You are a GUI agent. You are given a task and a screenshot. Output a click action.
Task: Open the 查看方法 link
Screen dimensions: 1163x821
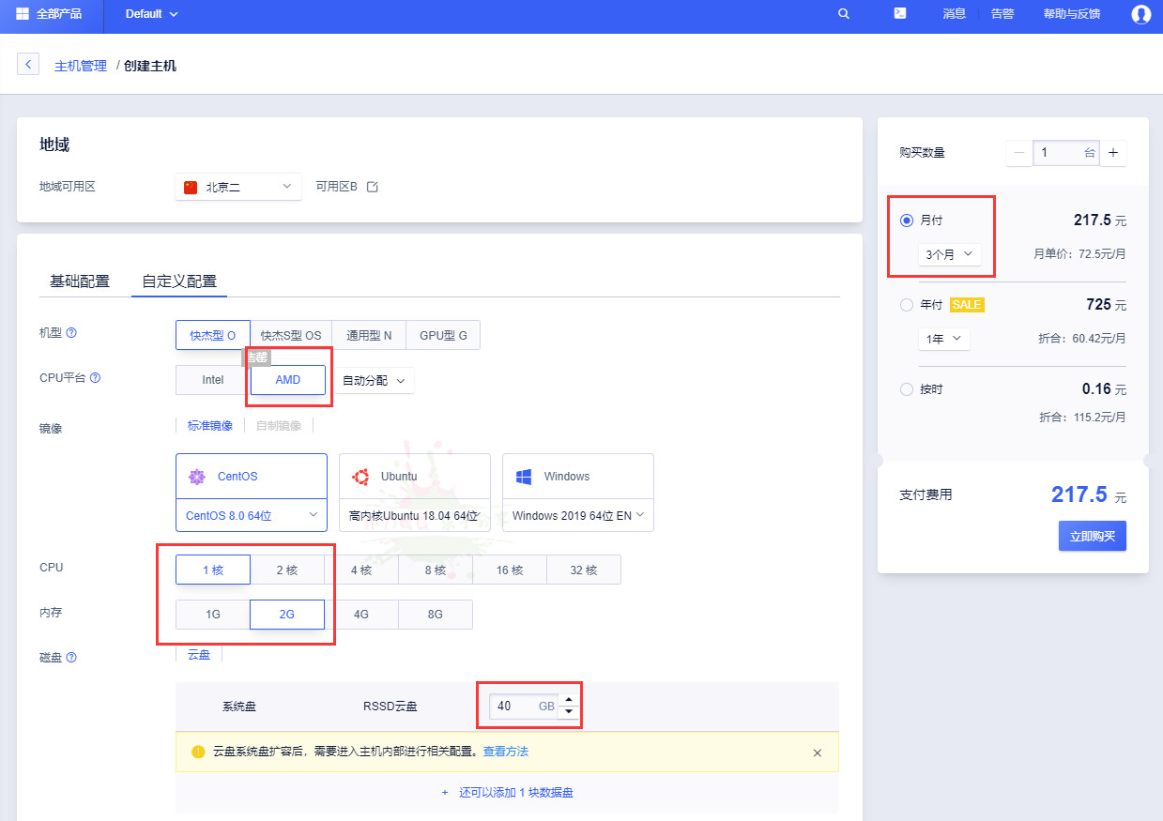click(x=505, y=752)
